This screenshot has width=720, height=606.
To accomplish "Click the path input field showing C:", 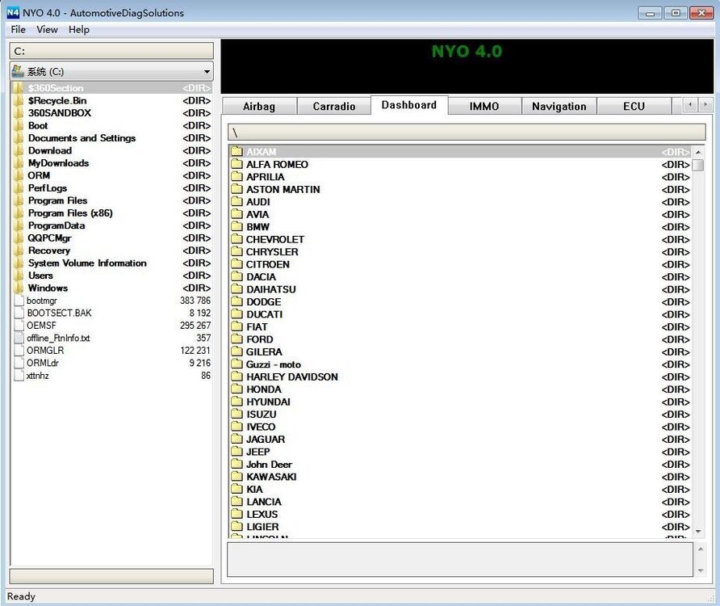I will [111, 49].
